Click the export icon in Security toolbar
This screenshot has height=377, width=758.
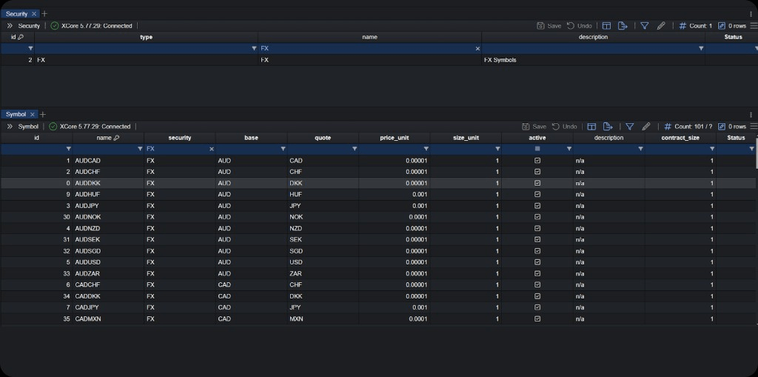[x=623, y=26]
